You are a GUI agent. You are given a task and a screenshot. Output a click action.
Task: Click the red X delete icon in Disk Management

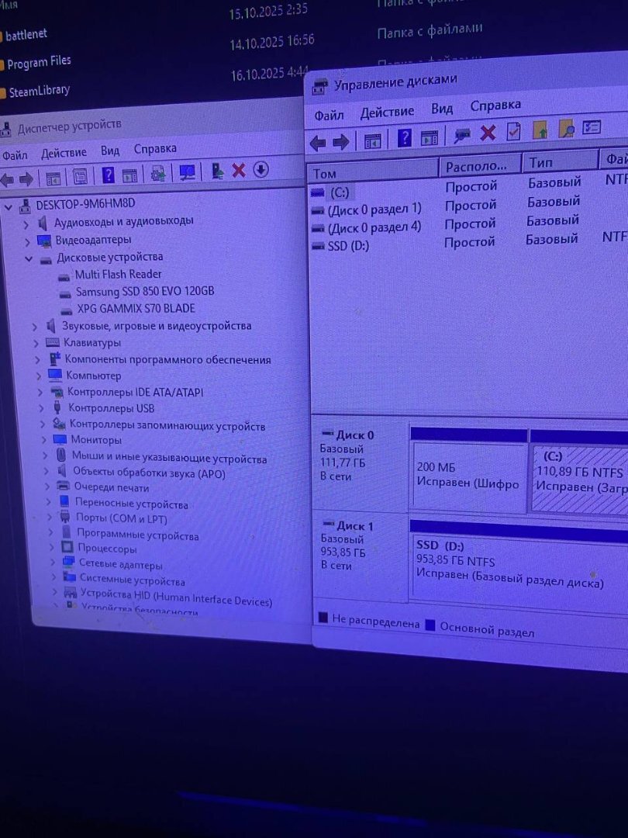488,133
